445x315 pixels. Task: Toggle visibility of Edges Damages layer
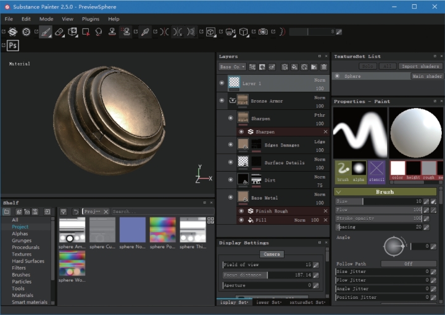pyautogui.click(x=230, y=145)
